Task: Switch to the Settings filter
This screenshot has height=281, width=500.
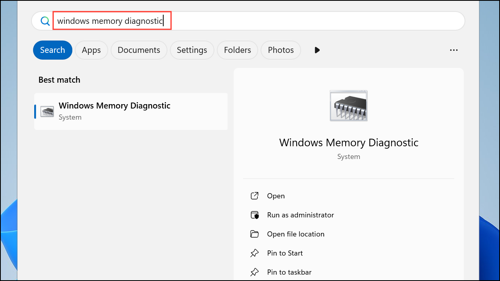Action: (192, 50)
